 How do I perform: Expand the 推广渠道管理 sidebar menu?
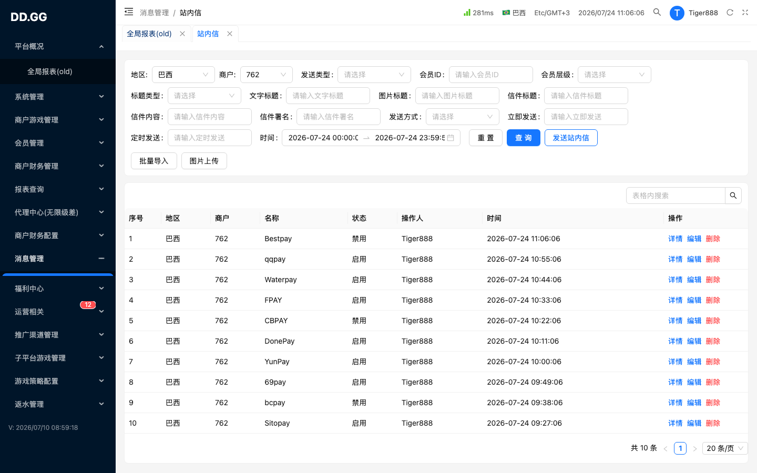point(58,335)
